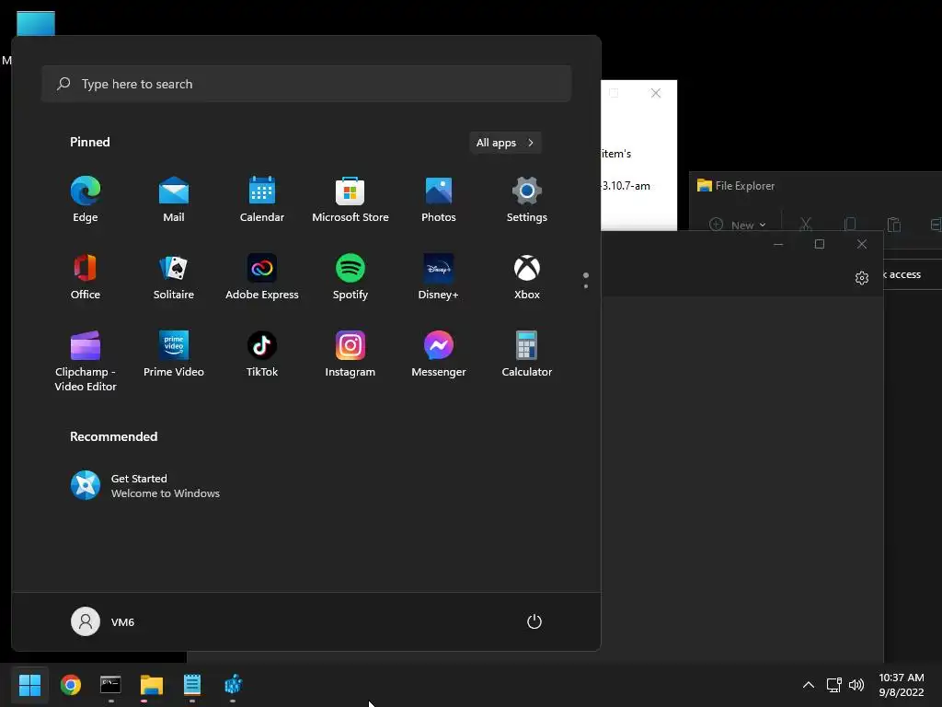
Task: Maximize the dark foreground window
Action: tap(820, 244)
